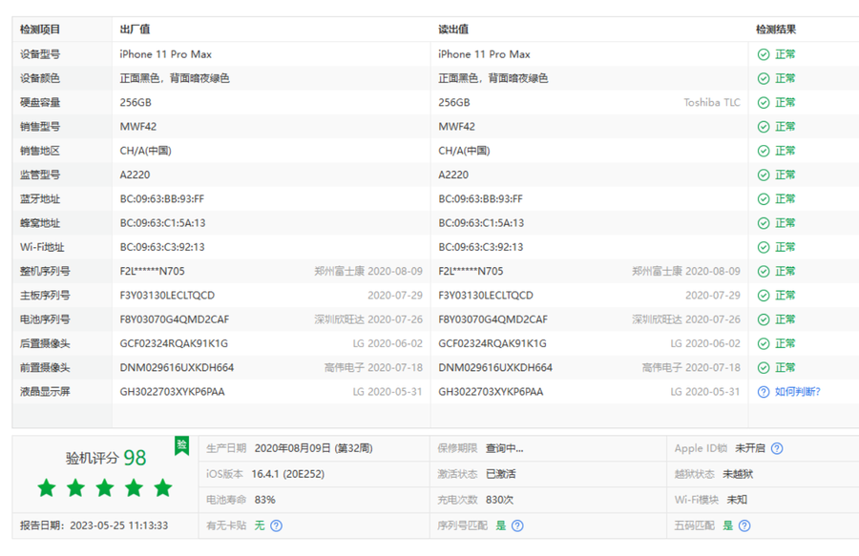Open the 如何判断? link for the LCD screen

(797, 391)
